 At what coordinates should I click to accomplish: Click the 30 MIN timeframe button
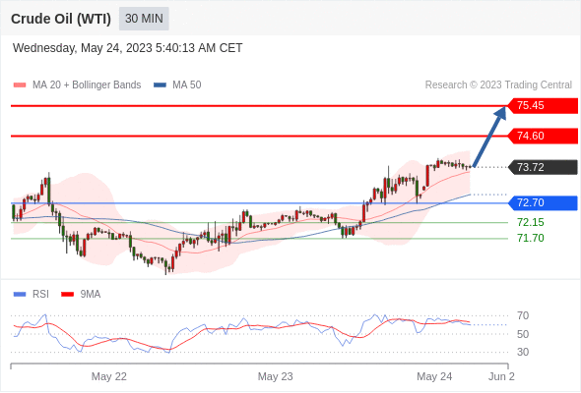click(x=144, y=19)
